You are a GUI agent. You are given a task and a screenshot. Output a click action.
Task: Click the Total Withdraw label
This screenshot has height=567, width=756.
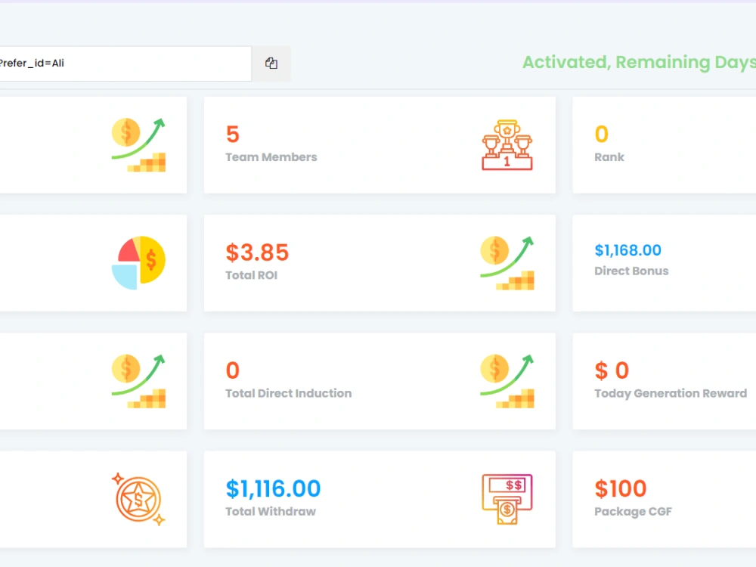[271, 512]
